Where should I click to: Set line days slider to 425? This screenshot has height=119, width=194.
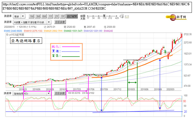tap(116, 16)
